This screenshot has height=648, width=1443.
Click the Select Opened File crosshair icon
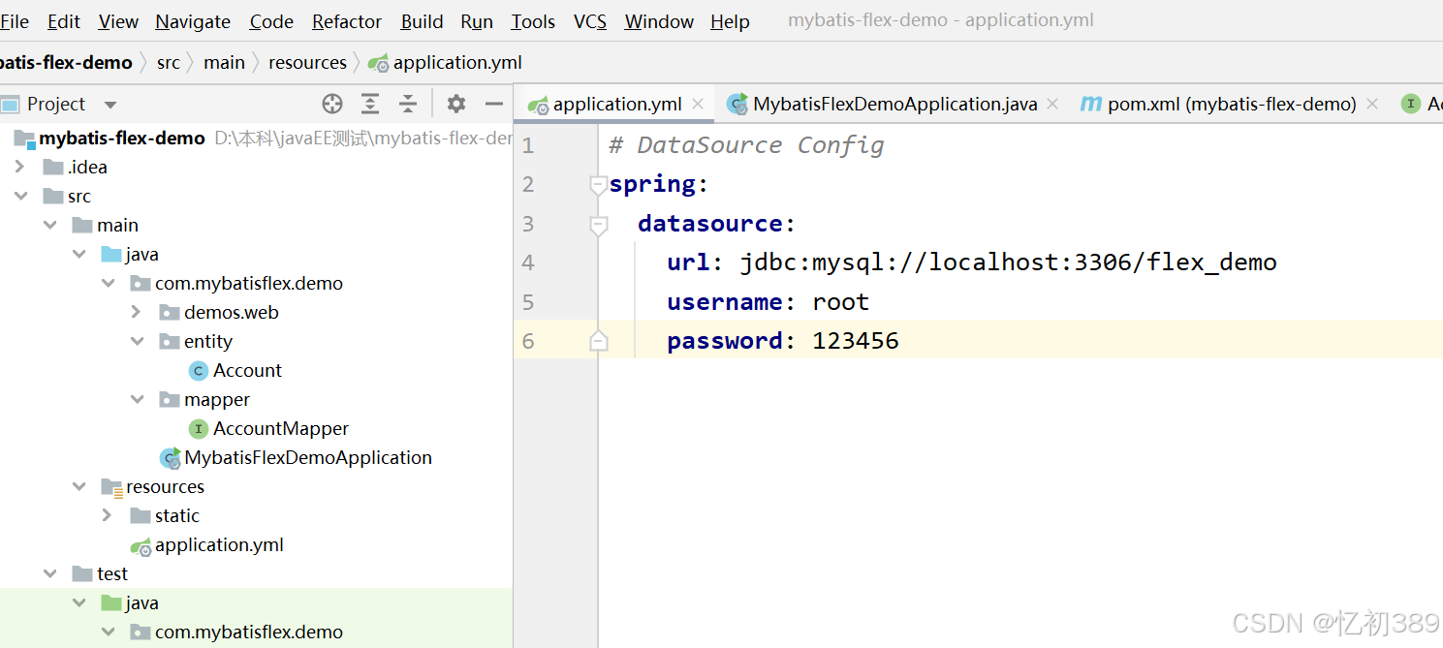332,104
